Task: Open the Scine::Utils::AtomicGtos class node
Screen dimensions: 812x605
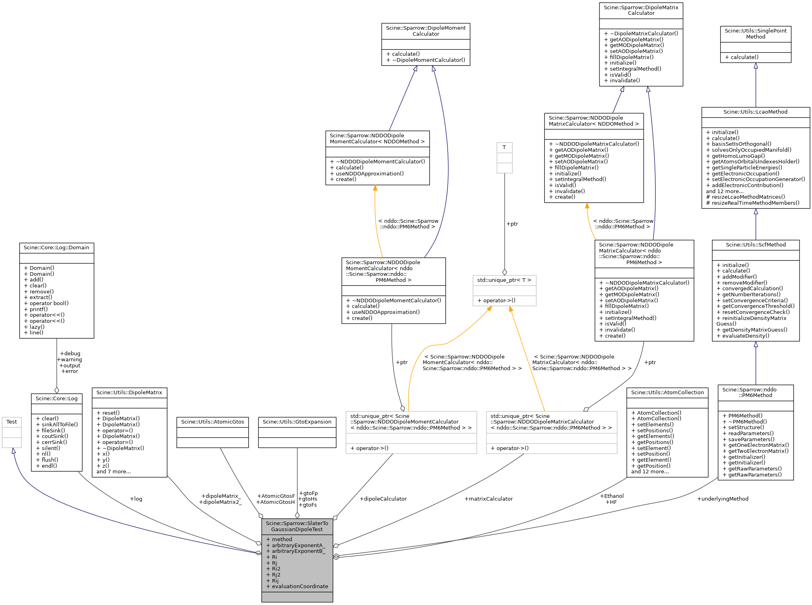Action: tap(213, 432)
